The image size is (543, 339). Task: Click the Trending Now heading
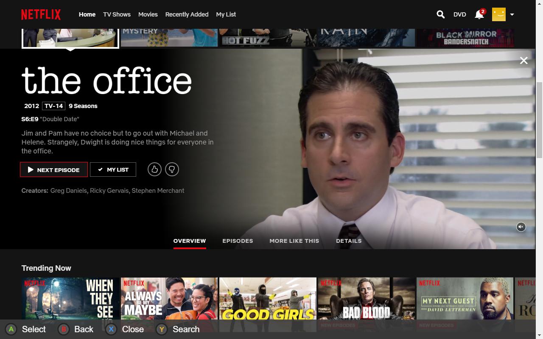point(46,268)
